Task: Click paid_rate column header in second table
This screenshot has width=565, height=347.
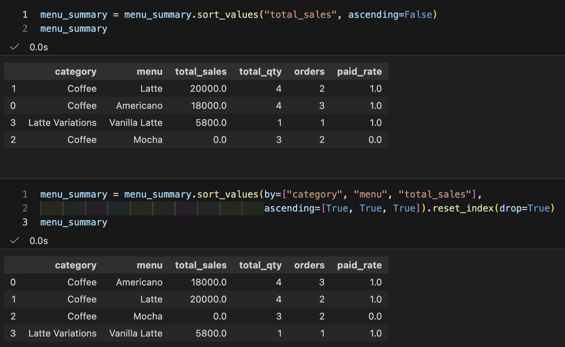Action: coord(360,265)
